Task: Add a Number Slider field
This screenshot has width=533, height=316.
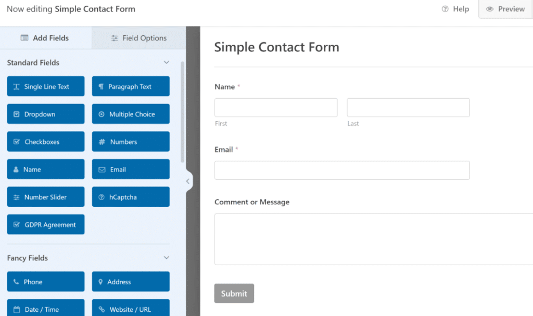Action: coord(45,196)
